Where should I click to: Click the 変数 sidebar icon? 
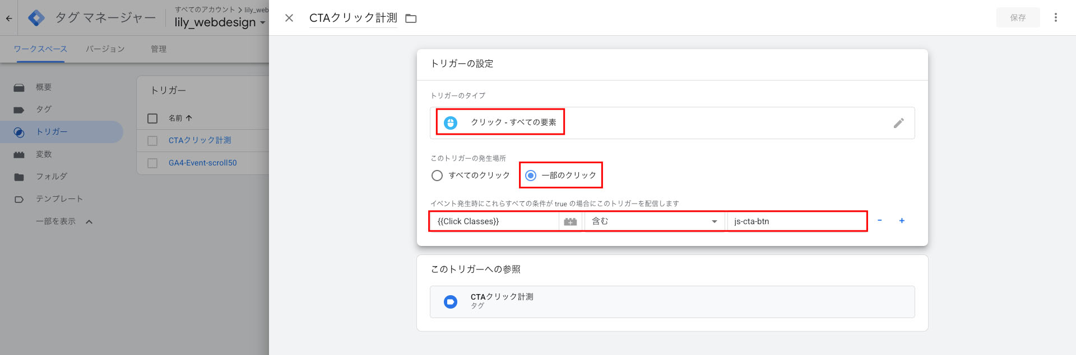(x=19, y=155)
